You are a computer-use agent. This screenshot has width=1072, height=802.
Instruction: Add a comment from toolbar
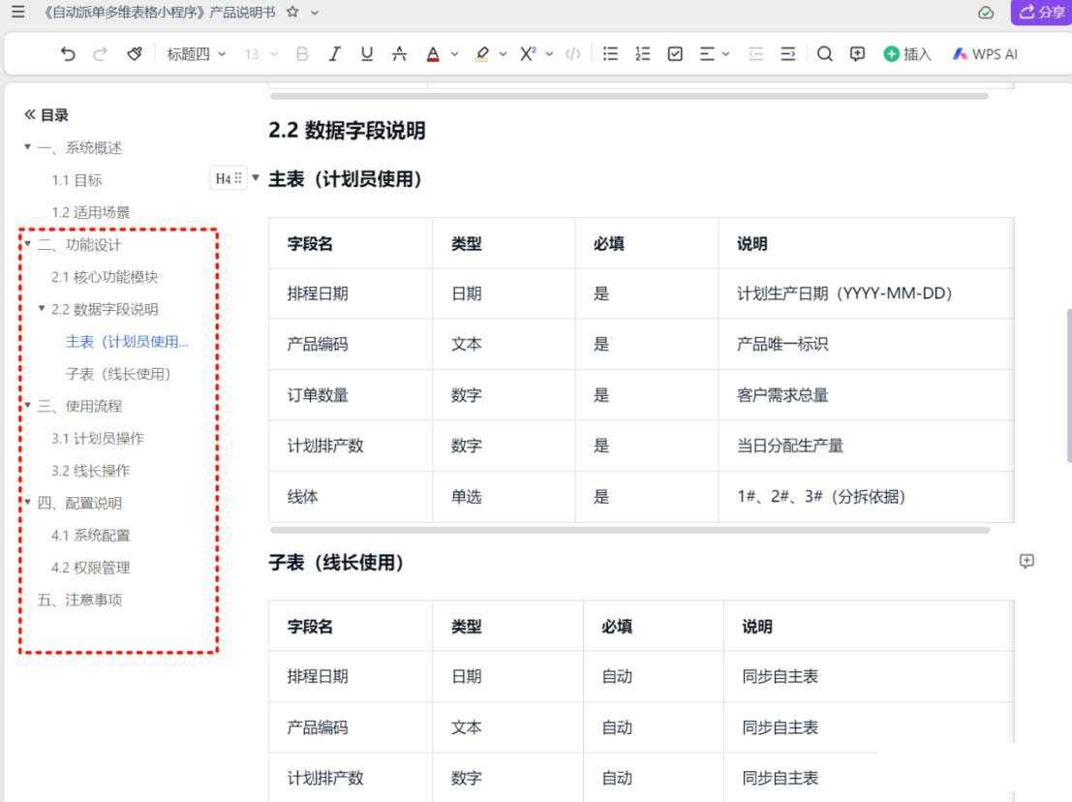point(857,54)
